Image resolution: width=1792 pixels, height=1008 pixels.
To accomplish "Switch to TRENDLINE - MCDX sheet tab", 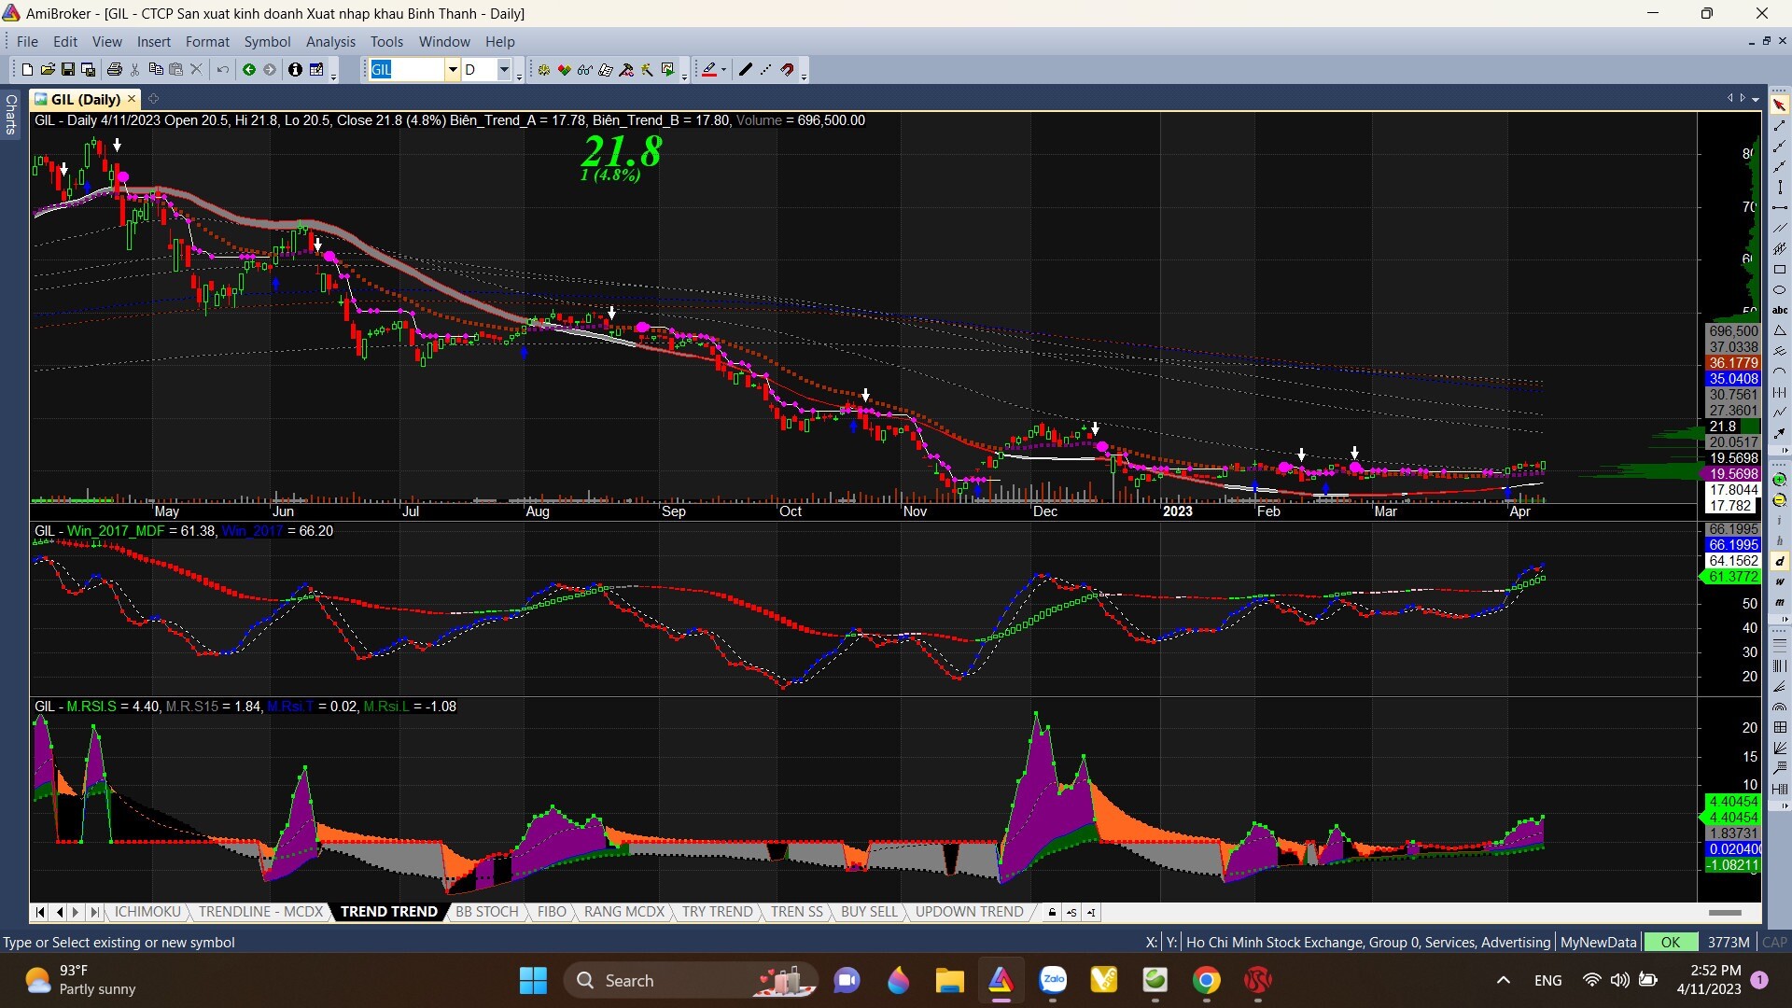I will tap(260, 912).
